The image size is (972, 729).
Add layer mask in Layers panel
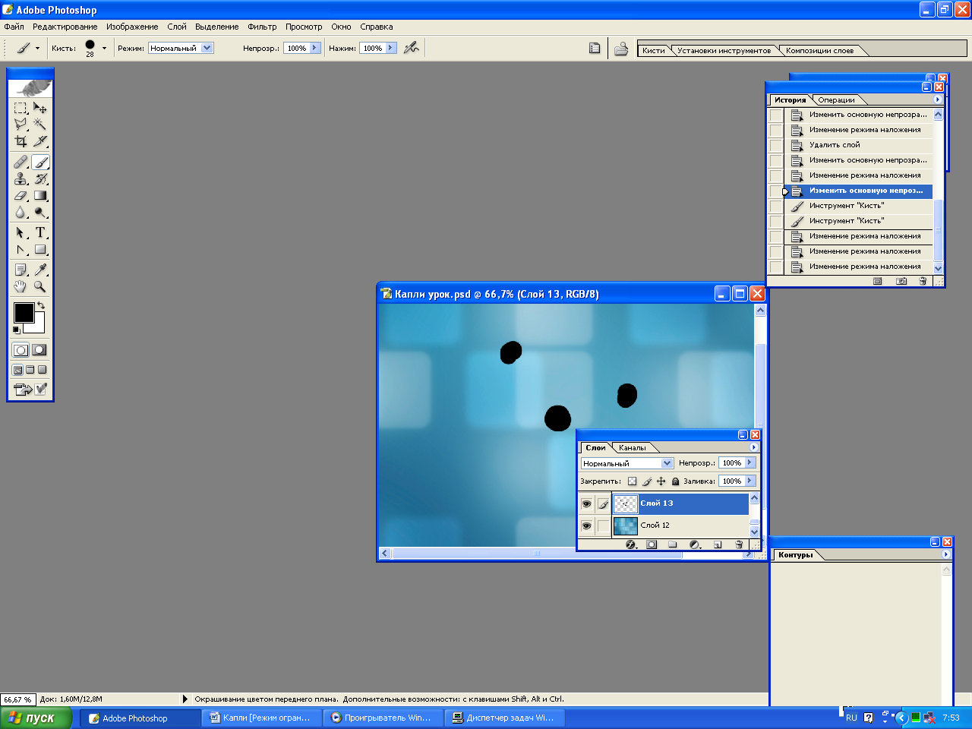pos(652,544)
